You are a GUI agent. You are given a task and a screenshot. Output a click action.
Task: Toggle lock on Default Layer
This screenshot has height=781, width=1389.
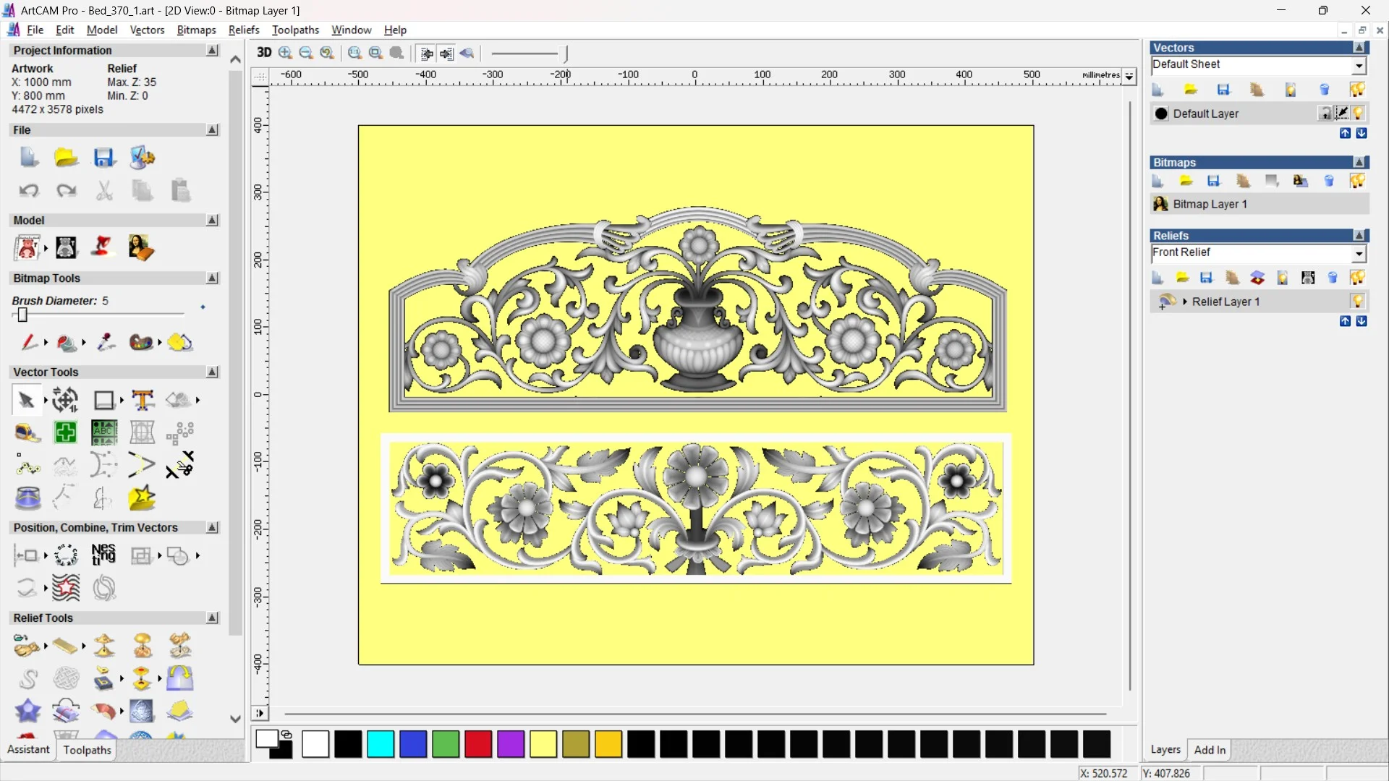tap(1325, 114)
